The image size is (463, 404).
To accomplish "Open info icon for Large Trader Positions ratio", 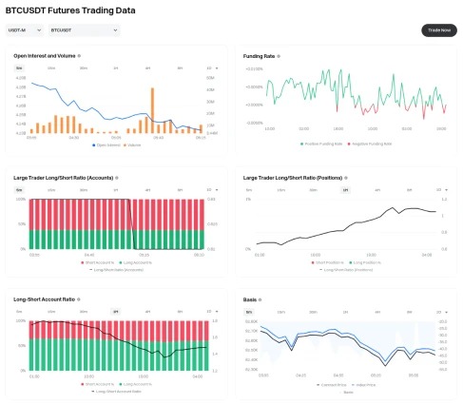I will [346, 178].
